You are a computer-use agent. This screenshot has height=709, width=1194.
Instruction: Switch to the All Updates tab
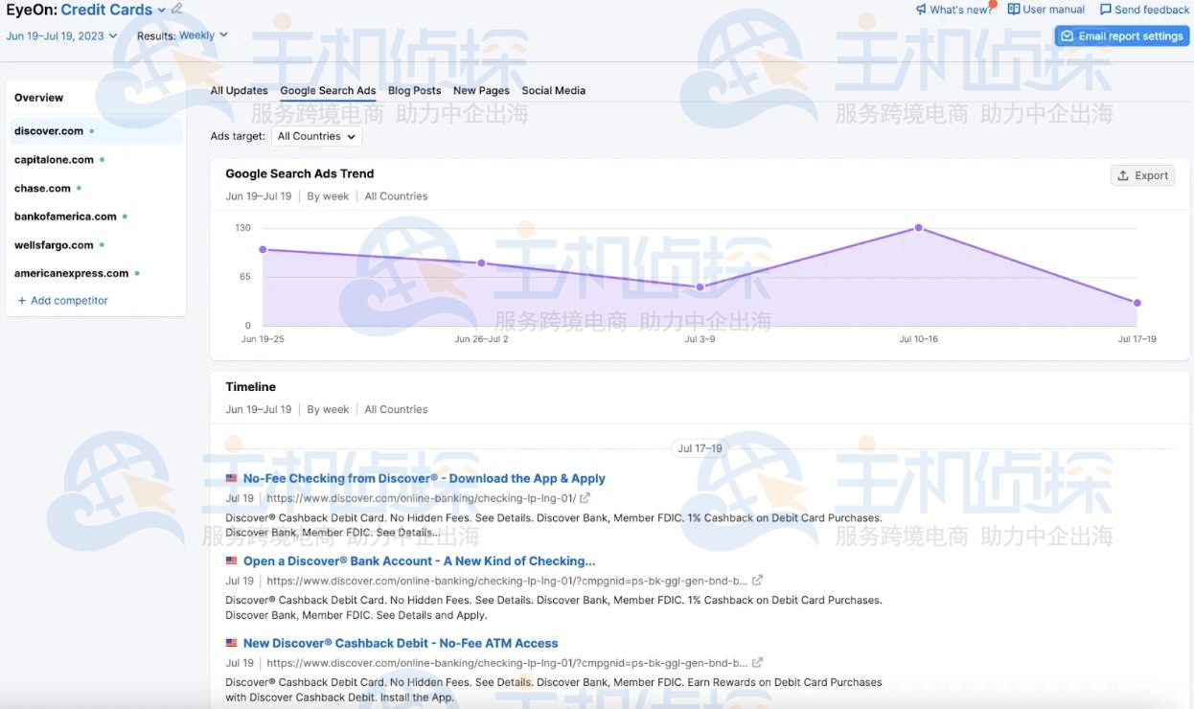pyautogui.click(x=240, y=90)
